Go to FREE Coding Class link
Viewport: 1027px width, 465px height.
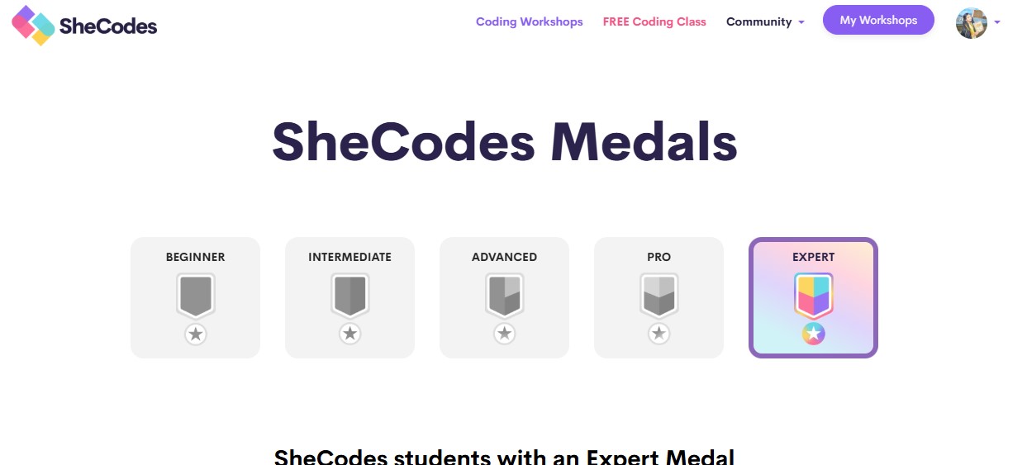(654, 22)
